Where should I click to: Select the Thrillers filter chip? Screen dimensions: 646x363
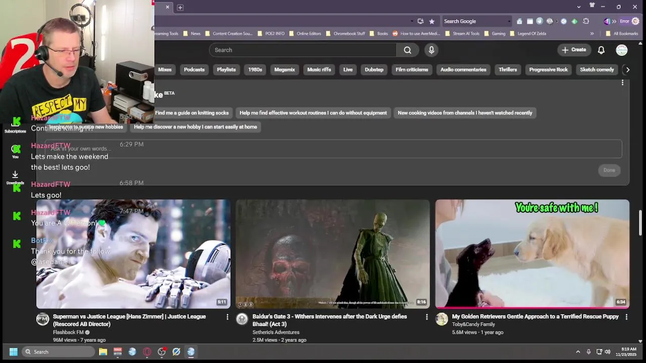(x=508, y=70)
